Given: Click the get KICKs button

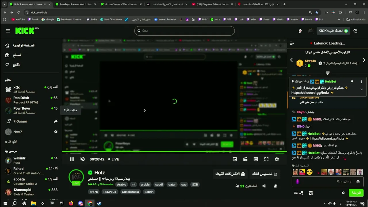Looking at the screenshot, I should pos(333,31).
